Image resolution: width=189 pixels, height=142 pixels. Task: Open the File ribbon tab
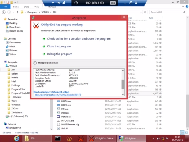coord(5,7)
